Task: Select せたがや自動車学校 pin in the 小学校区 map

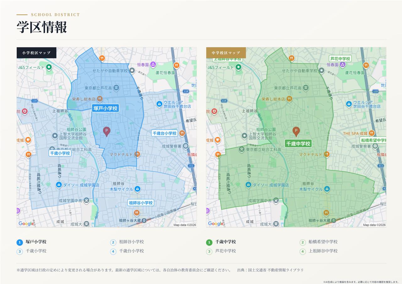Action: 132,71
